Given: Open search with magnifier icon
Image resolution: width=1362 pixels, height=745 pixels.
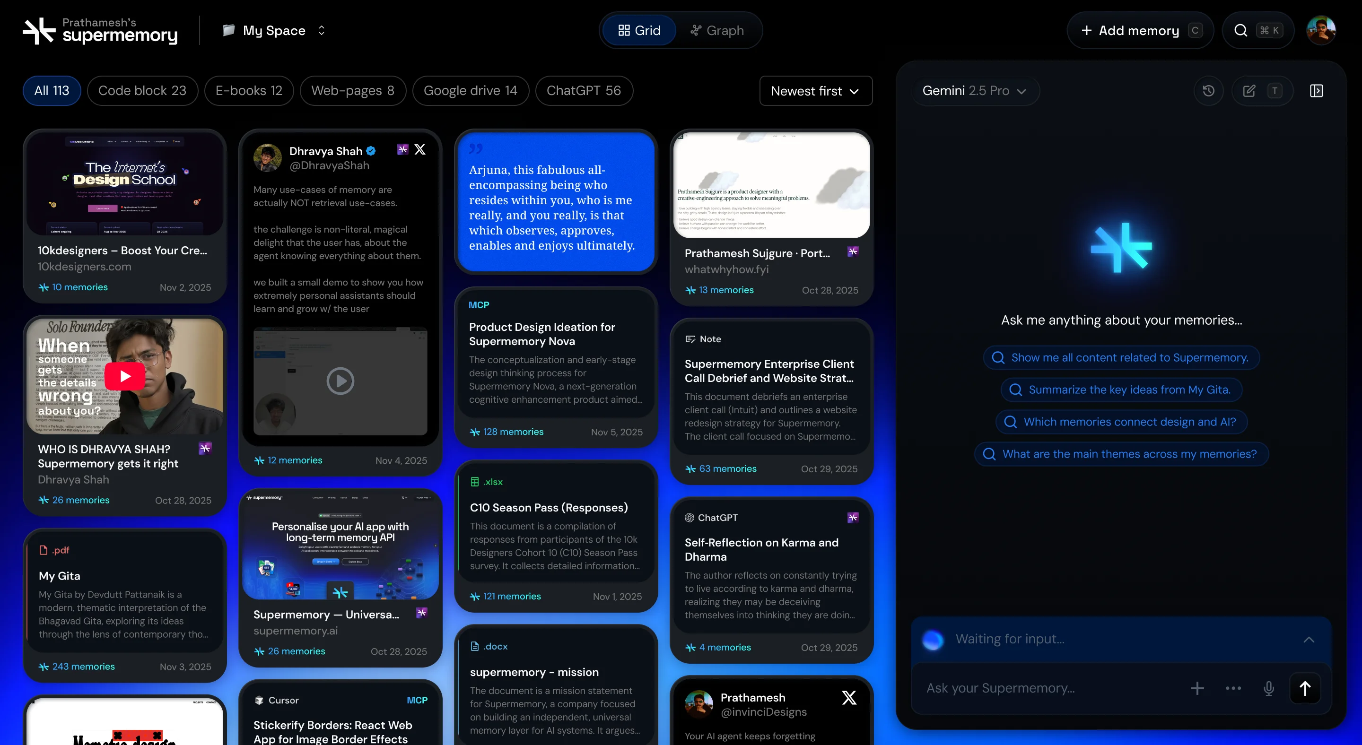Looking at the screenshot, I should pyautogui.click(x=1240, y=31).
